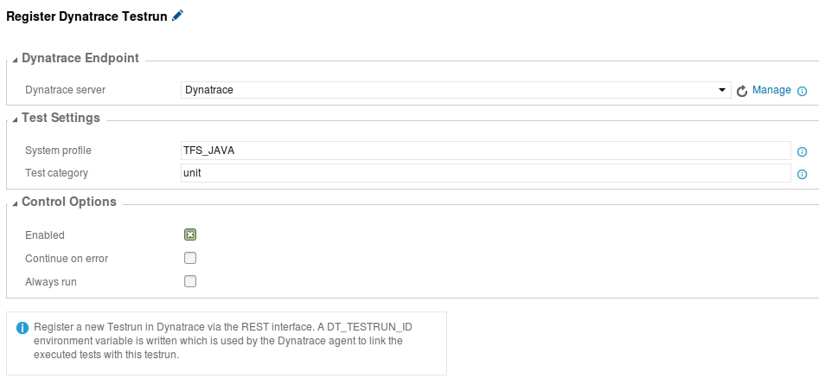Refresh the Dynatrace server list

coord(742,92)
